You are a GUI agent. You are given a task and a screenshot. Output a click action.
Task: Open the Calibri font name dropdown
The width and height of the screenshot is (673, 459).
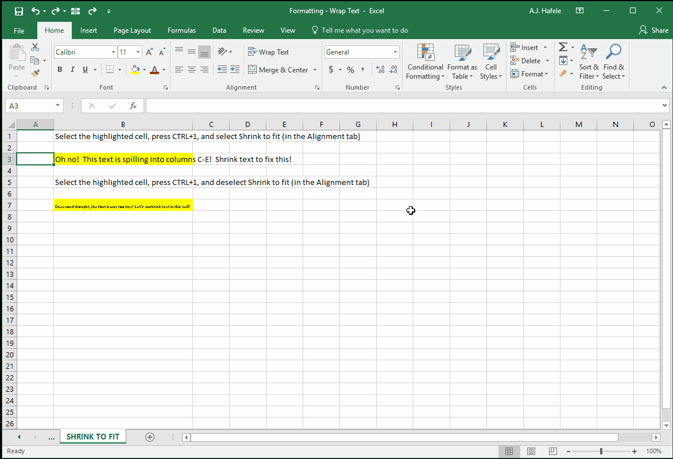[113, 52]
